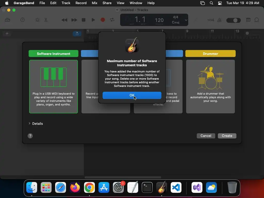The height and width of the screenshot is (198, 264).
Task: Open Quick Help in the toolbar
Action: [22, 20]
